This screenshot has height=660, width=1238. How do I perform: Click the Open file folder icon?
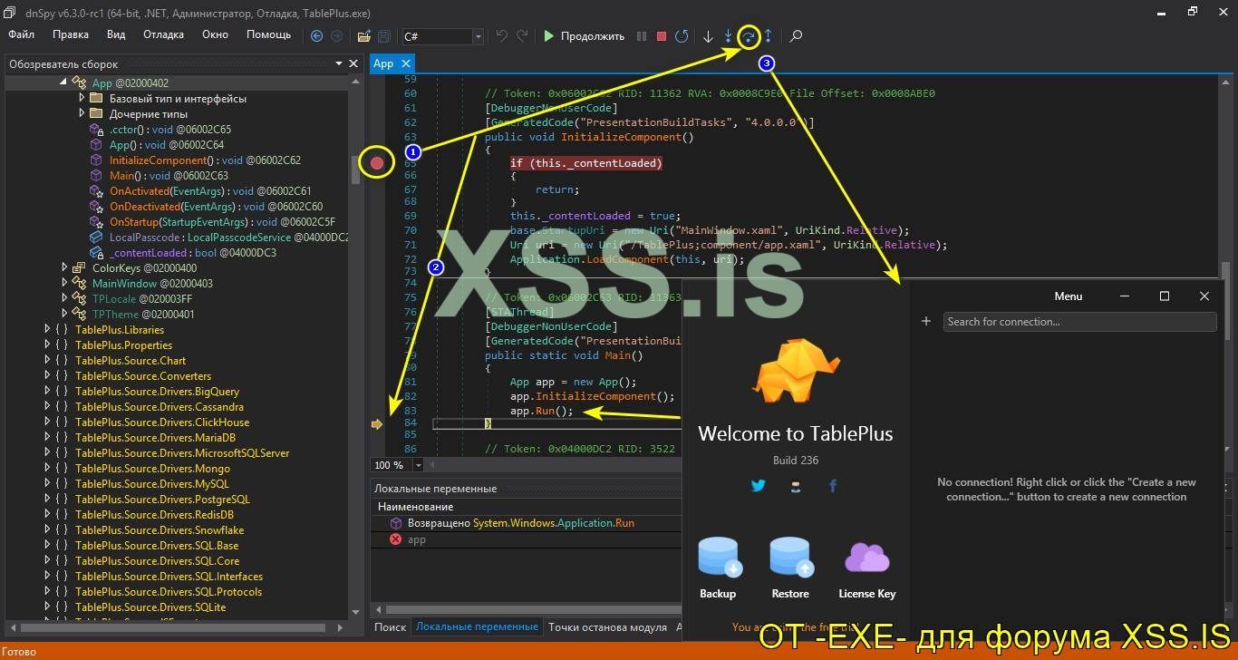pos(363,36)
